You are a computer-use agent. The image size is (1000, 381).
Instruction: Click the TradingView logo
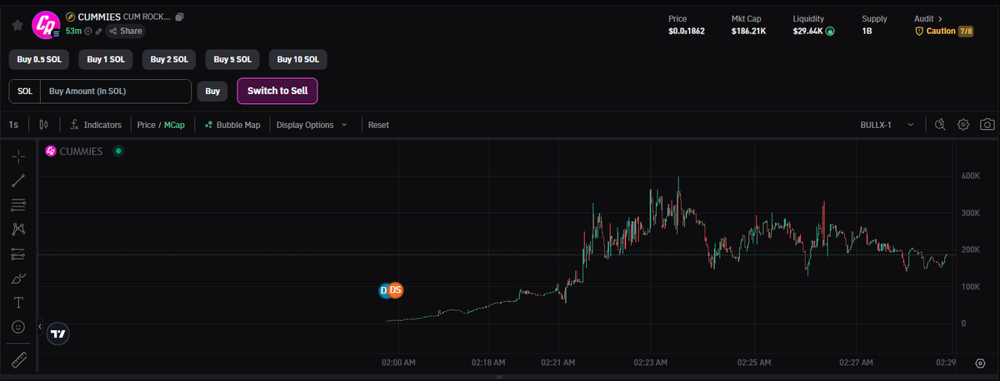(x=57, y=333)
